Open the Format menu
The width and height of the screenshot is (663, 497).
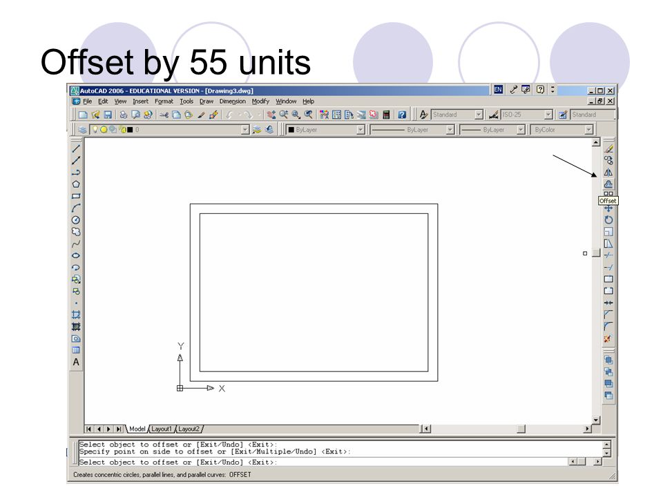tap(164, 101)
